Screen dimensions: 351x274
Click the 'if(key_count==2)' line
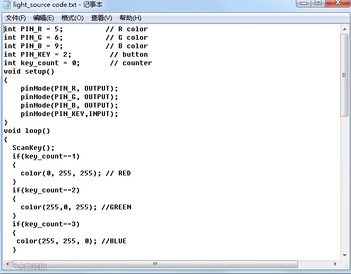coord(46,190)
